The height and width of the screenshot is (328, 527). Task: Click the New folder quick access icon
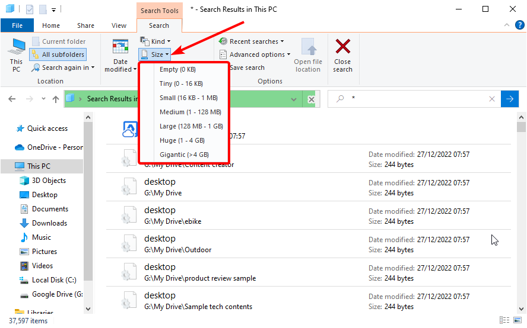click(x=43, y=9)
